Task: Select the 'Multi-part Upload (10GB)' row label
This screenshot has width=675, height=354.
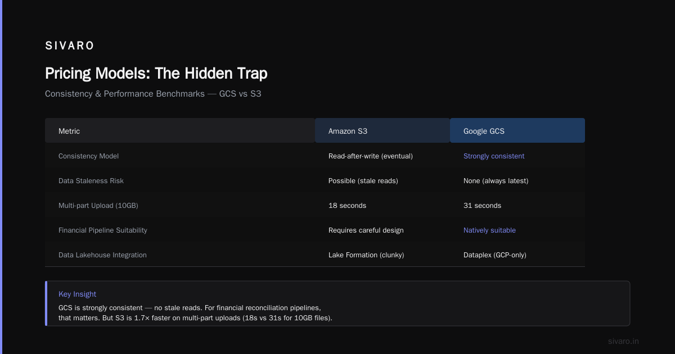Action: (x=98, y=206)
